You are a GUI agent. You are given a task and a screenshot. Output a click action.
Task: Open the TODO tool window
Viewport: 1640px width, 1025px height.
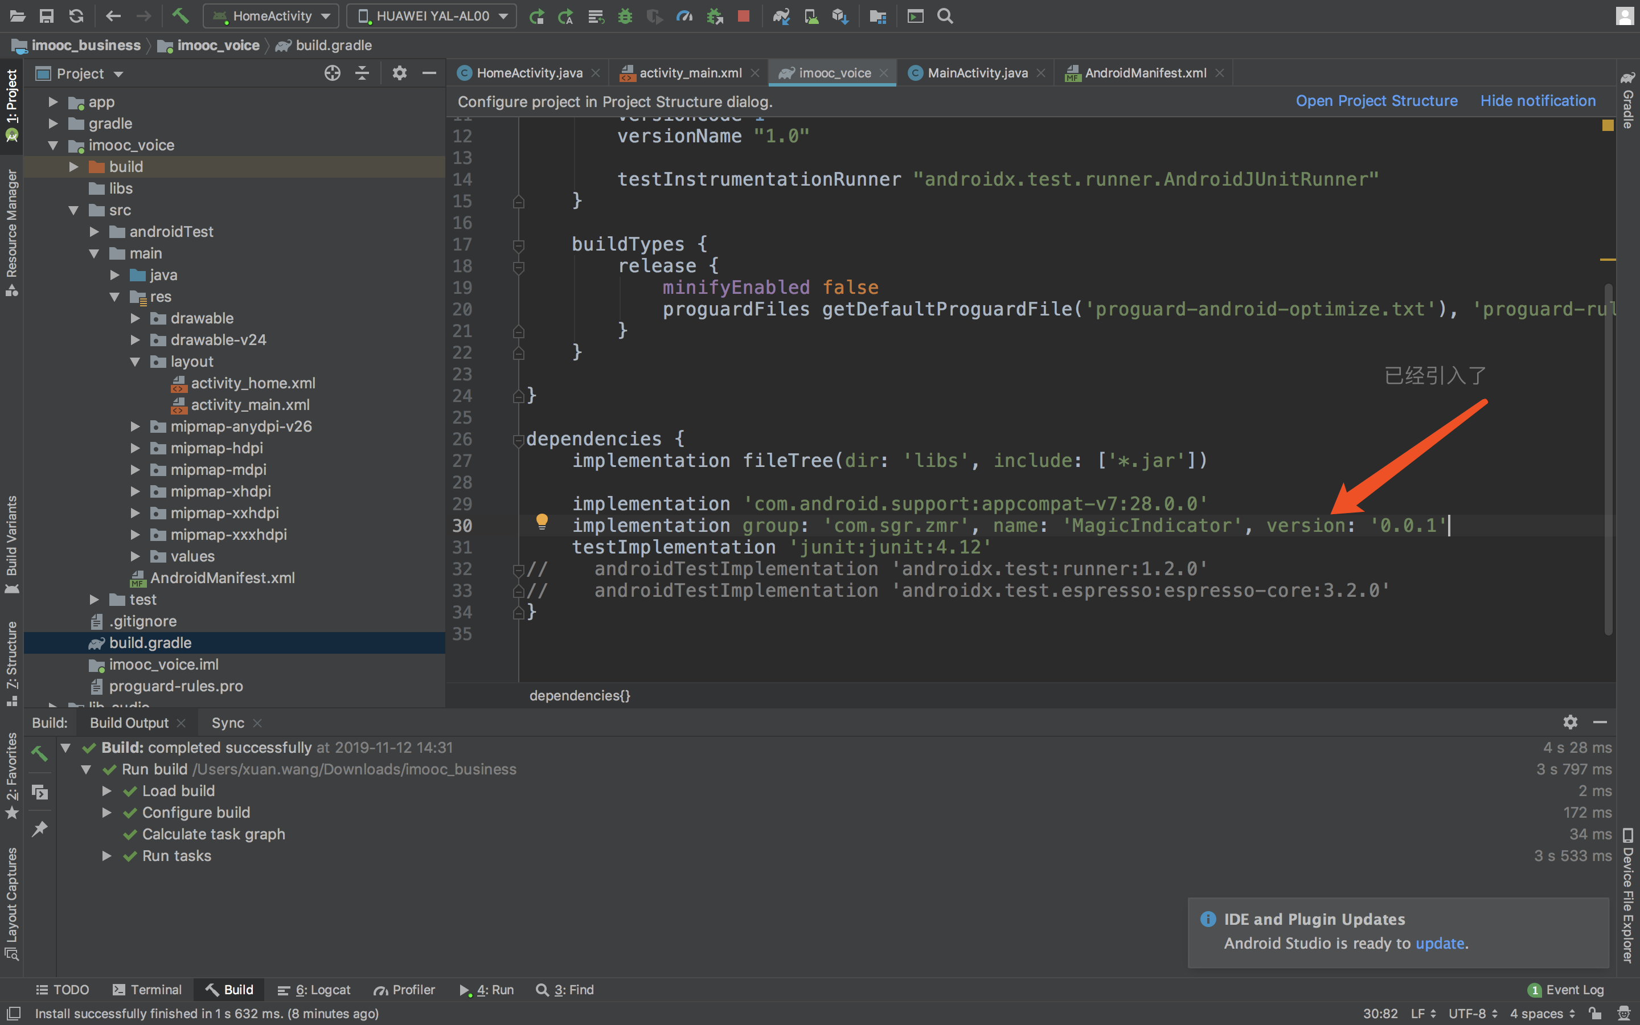tap(62, 990)
